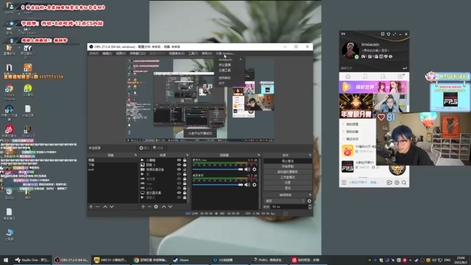Viewport: 471px width, 265px height.
Task: Open YY apps grid tab icon
Action: pos(400,77)
